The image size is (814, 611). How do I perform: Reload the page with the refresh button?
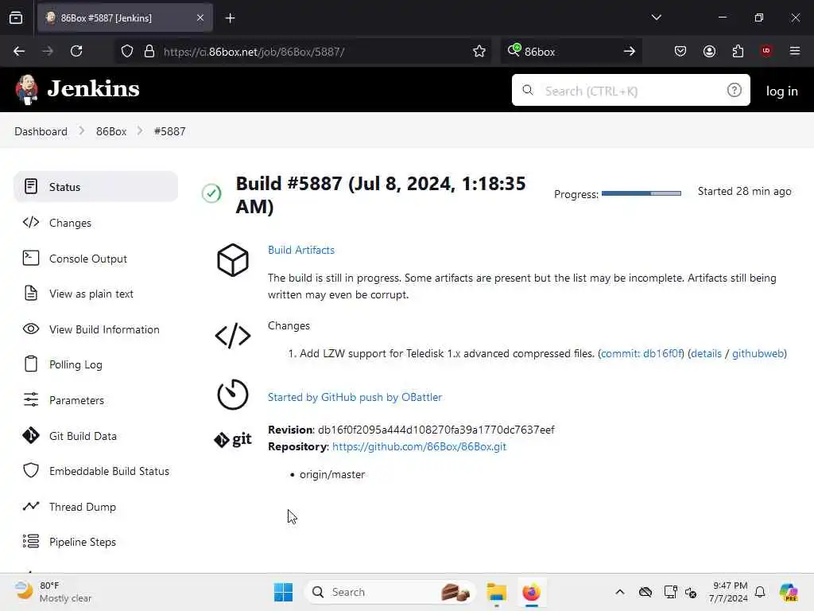coord(76,51)
